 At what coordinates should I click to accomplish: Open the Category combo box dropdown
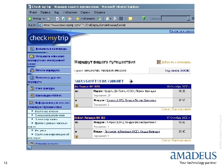pyautogui.click(x=189, y=18)
